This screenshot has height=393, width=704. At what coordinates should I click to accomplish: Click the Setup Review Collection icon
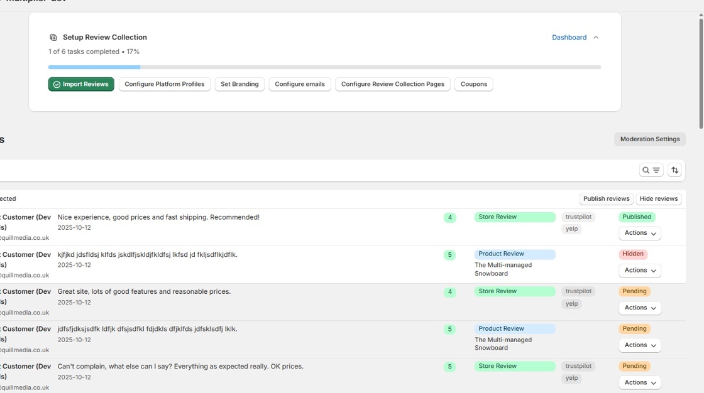pos(52,37)
